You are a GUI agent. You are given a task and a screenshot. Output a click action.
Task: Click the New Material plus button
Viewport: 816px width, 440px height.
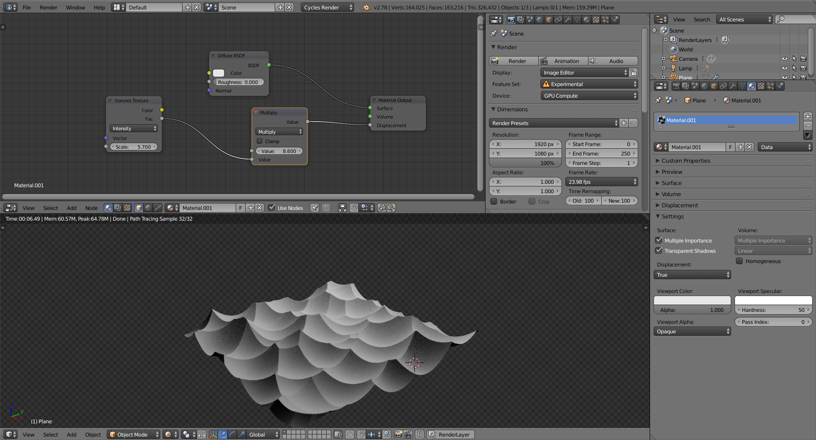741,147
